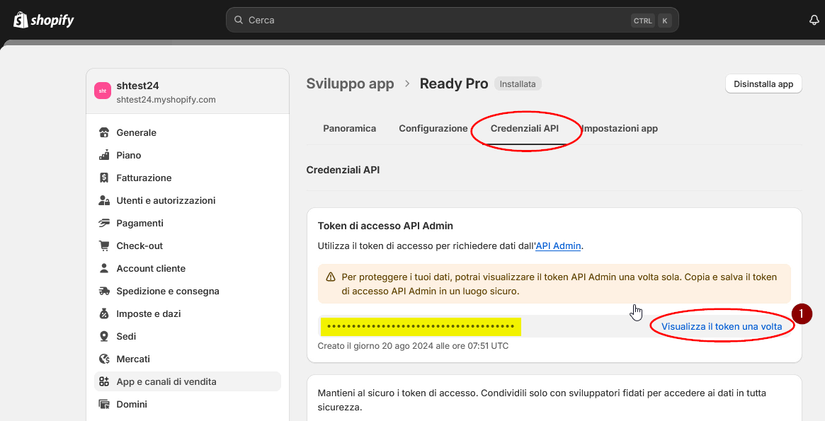
Task: Open the API Admin link
Action: 558,246
